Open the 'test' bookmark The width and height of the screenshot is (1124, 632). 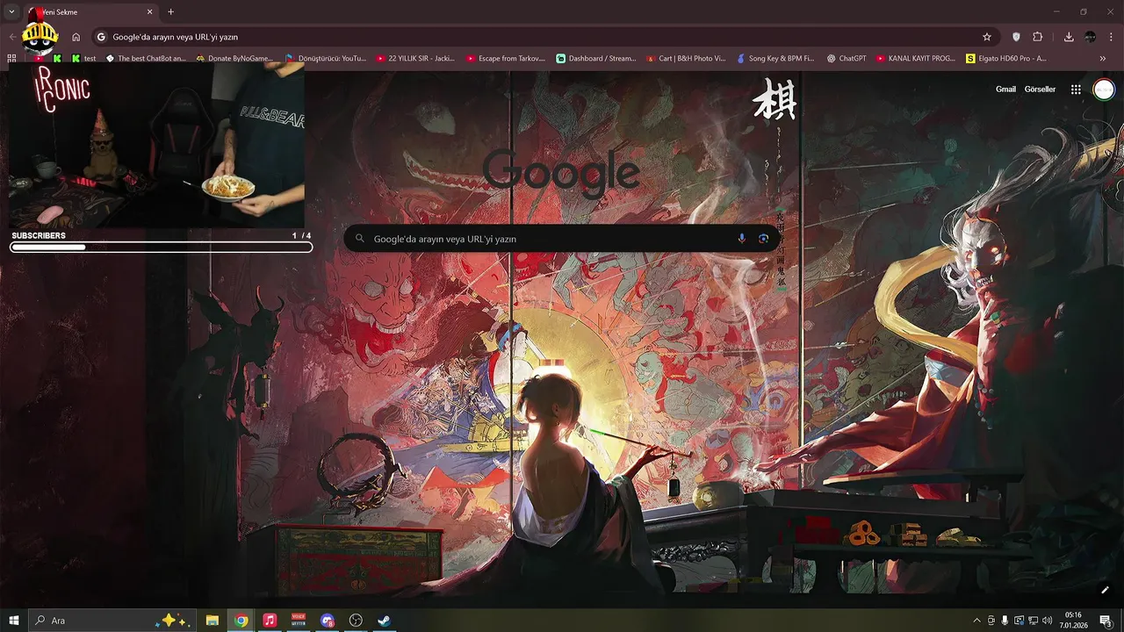click(x=84, y=58)
